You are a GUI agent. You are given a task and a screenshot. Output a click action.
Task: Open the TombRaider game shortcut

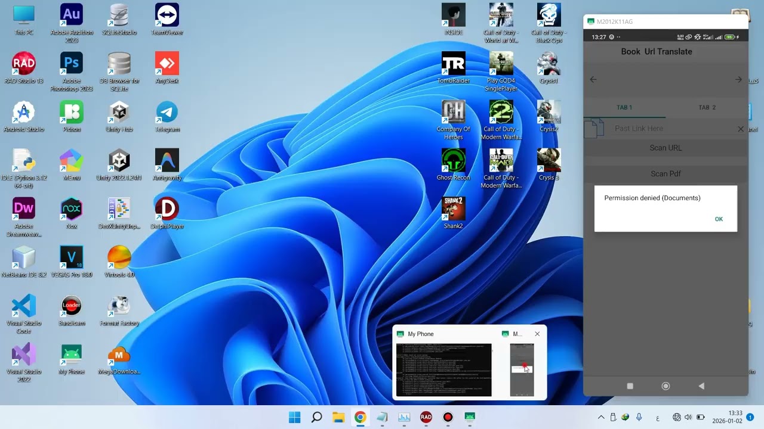(x=454, y=68)
